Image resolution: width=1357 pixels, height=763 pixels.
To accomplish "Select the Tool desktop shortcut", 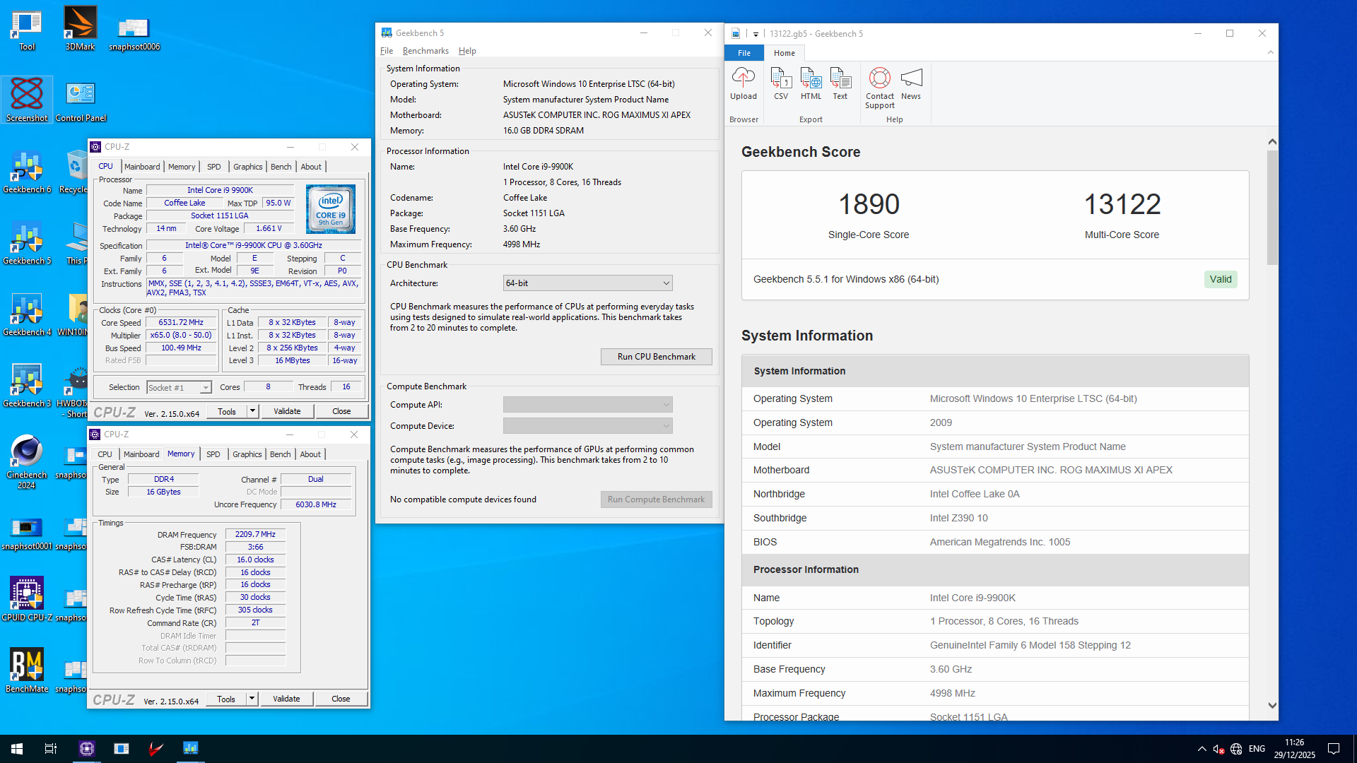I will coord(26,30).
